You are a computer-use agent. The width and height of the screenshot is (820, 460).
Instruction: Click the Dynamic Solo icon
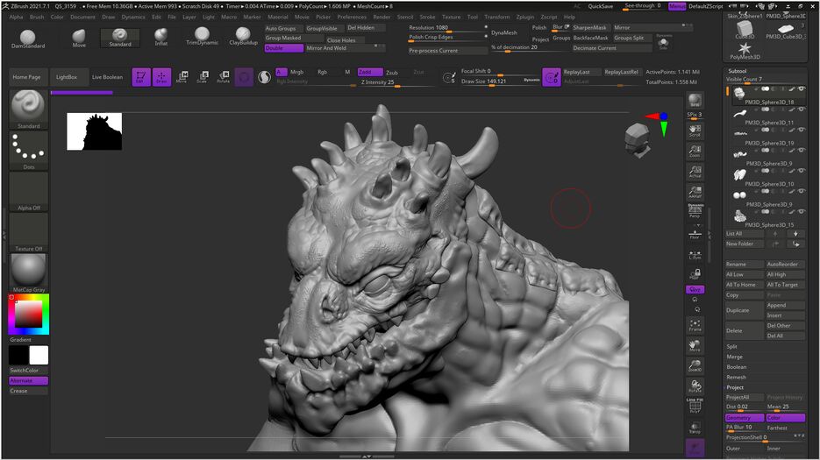coord(664,42)
